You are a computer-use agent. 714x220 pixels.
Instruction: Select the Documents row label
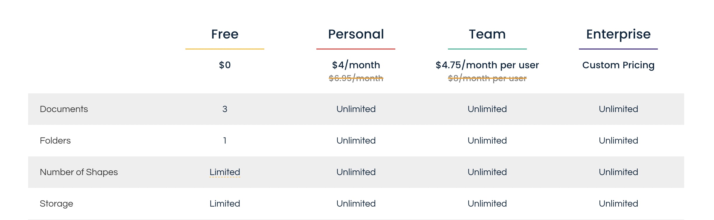64,109
